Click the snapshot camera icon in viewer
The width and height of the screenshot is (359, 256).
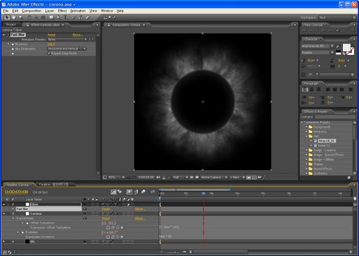159,177
